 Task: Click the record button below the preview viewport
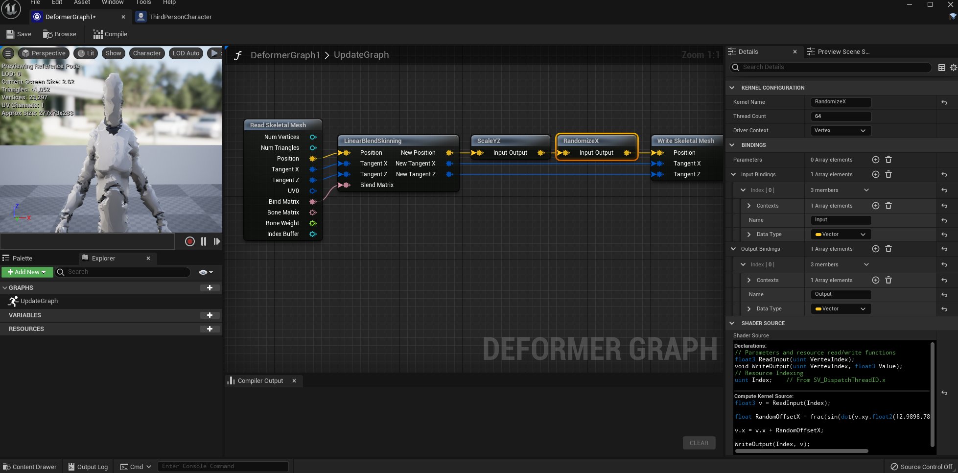pos(190,241)
